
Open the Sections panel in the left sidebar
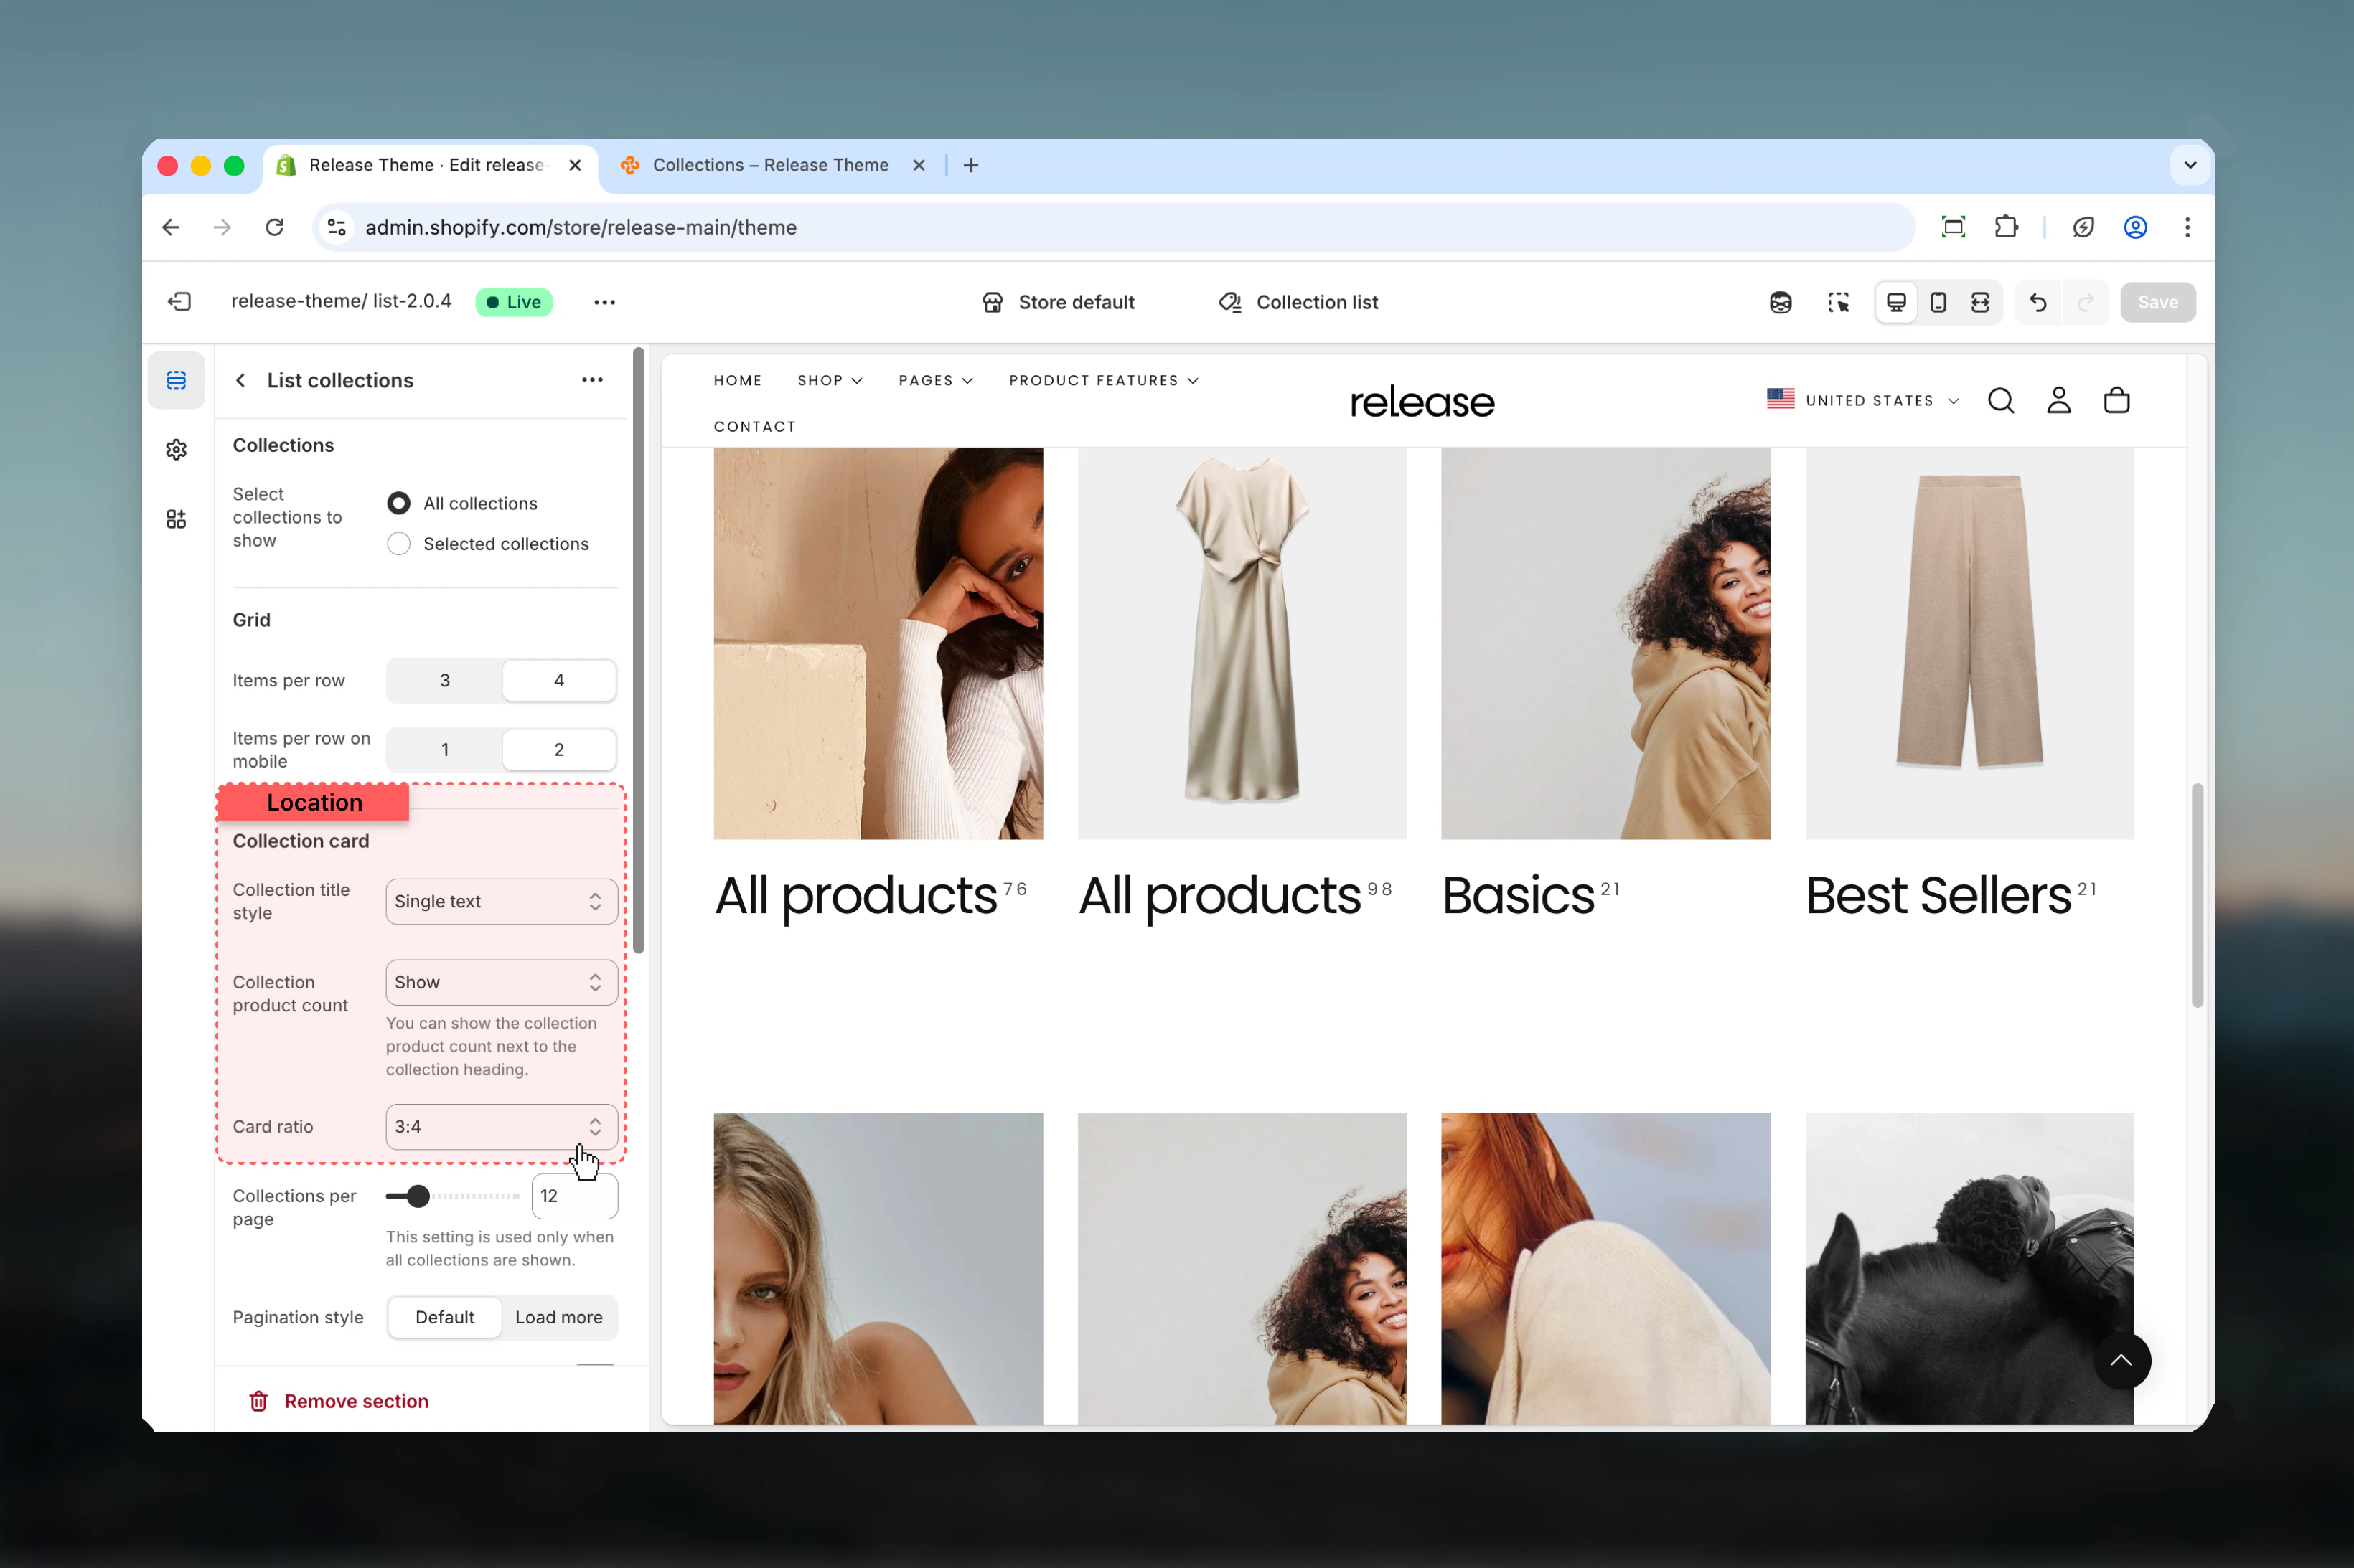coord(176,380)
